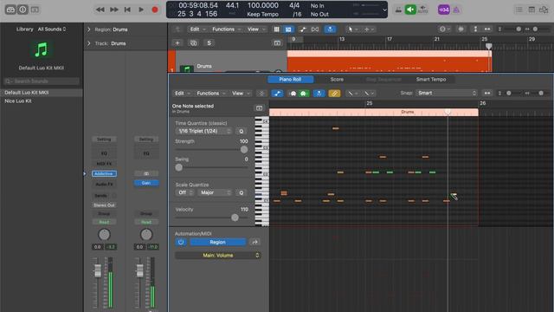Toggle the blue Catch Playhead button in Tracks toolbar
Image resolution: width=554 pixels, height=312 pixels.
(330, 29)
